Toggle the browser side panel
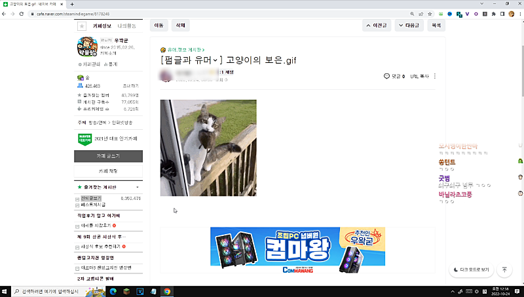The height and width of the screenshot is (297, 524). click(502, 14)
